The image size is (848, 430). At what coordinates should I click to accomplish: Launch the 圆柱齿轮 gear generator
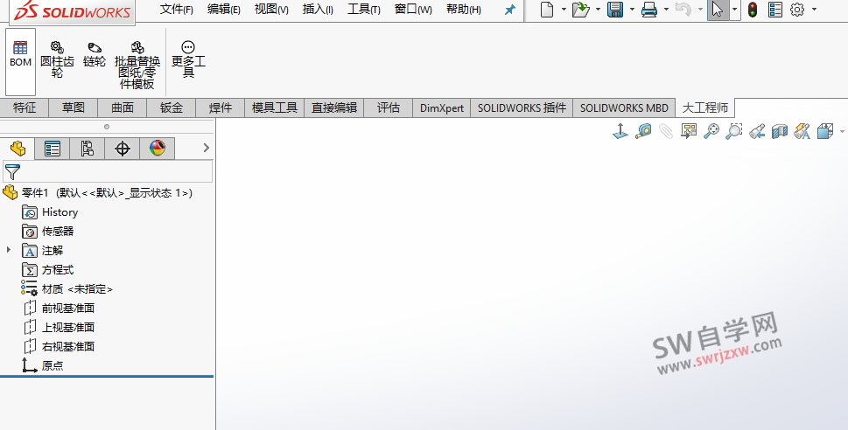click(x=57, y=59)
